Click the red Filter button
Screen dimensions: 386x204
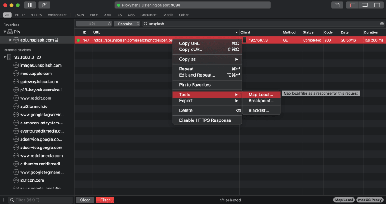[105, 200]
